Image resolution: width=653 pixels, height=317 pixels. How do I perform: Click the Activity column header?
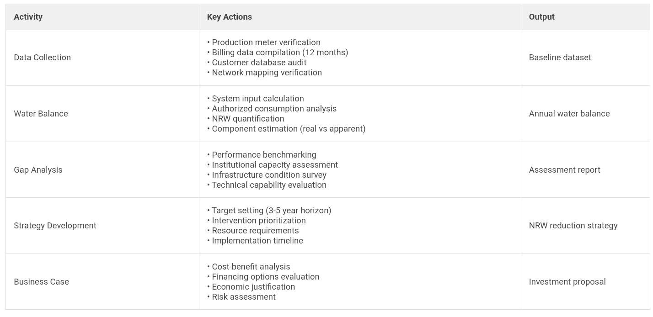click(x=28, y=17)
